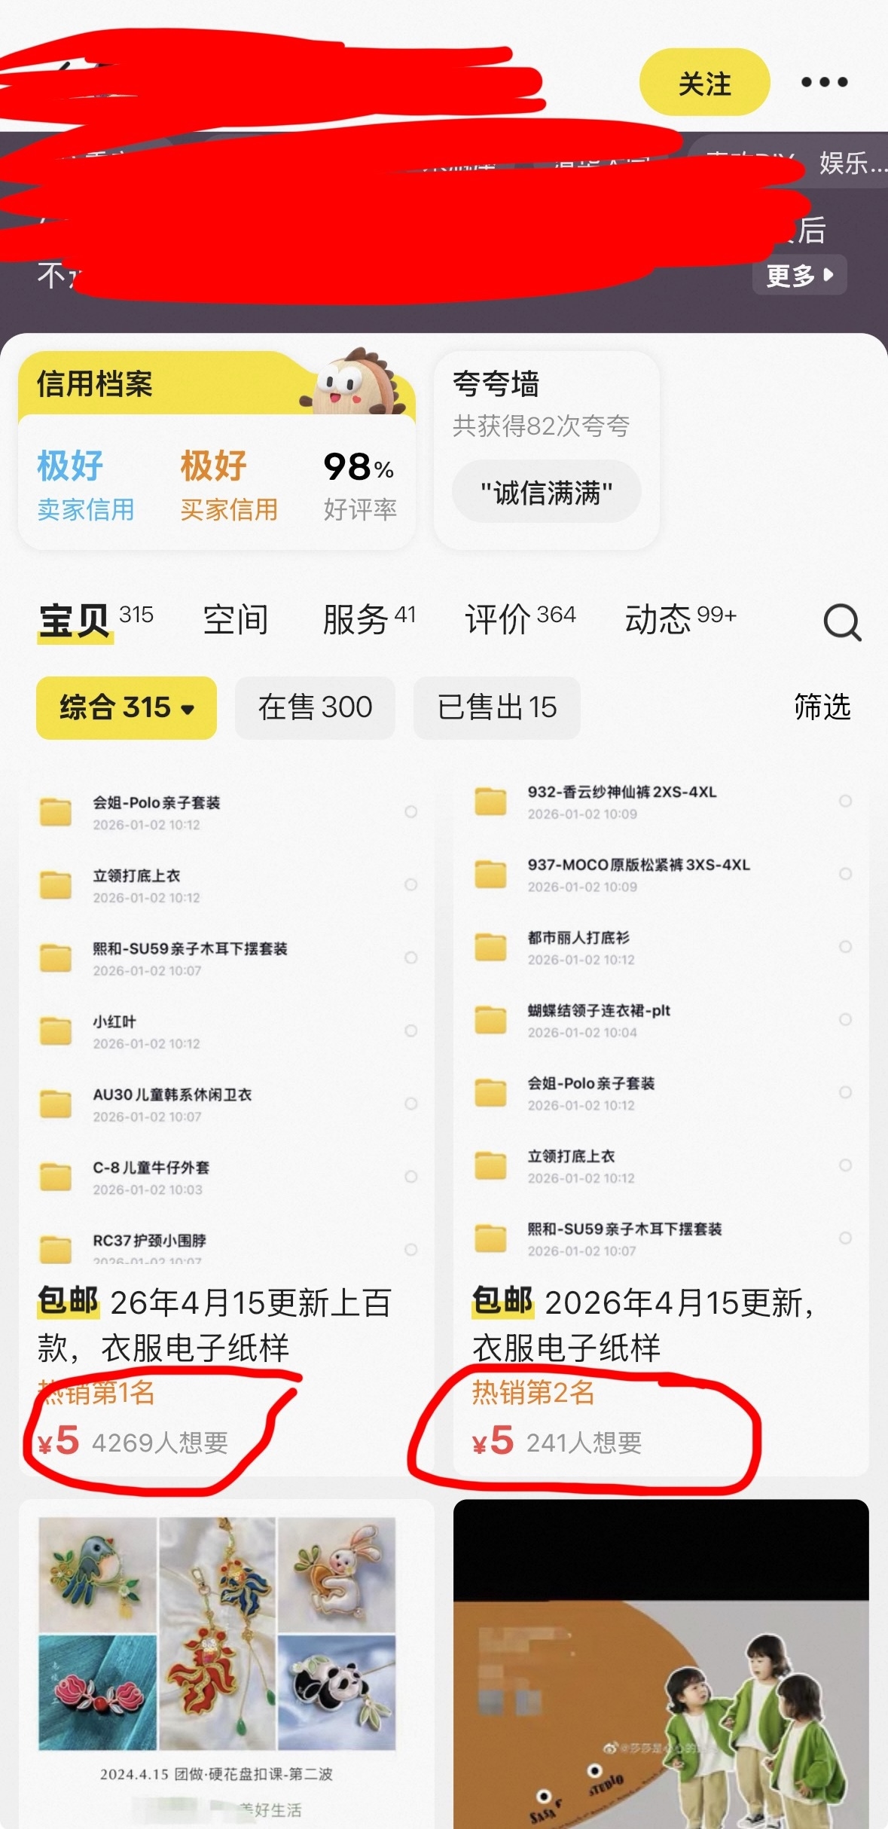Switch to the 服务 41 tab
The image size is (888, 1829).
(x=369, y=621)
